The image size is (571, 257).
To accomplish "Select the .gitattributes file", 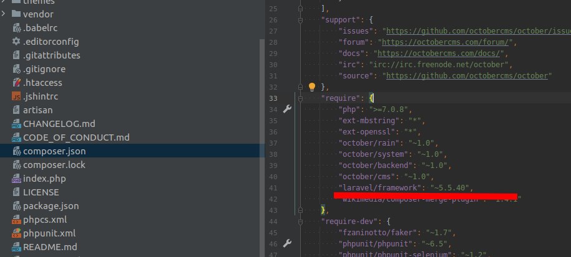I will (x=52, y=55).
